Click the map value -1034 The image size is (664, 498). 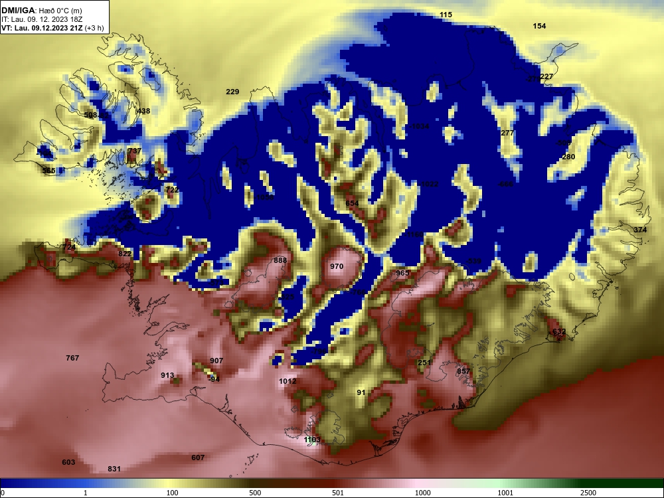(x=419, y=126)
